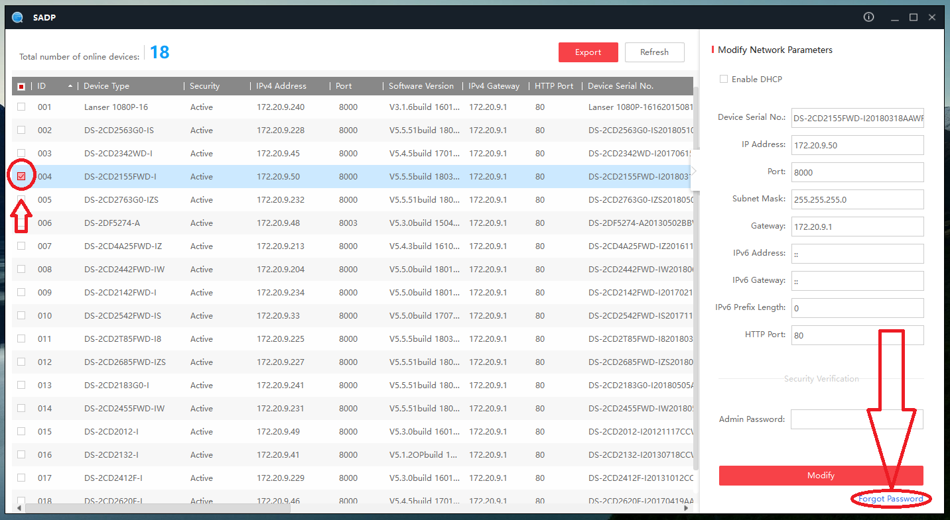Click the Gateway input field in the side panel
This screenshot has height=520, width=950.
tap(857, 227)
